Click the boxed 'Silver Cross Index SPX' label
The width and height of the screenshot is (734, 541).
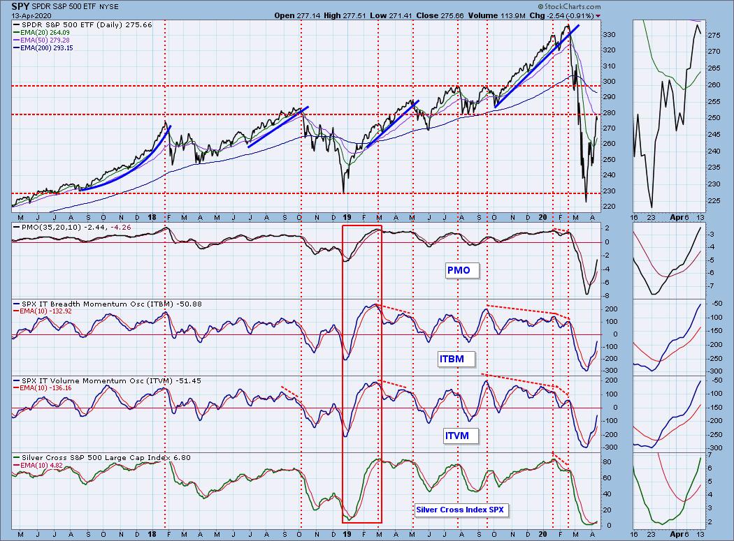461,510
